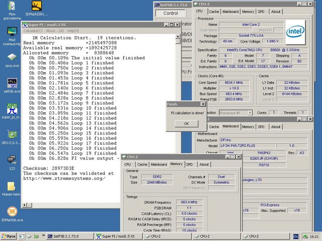Click the Intel logo in CPU-Z
This screenshot has height=241, width=322.
[295, 32]
